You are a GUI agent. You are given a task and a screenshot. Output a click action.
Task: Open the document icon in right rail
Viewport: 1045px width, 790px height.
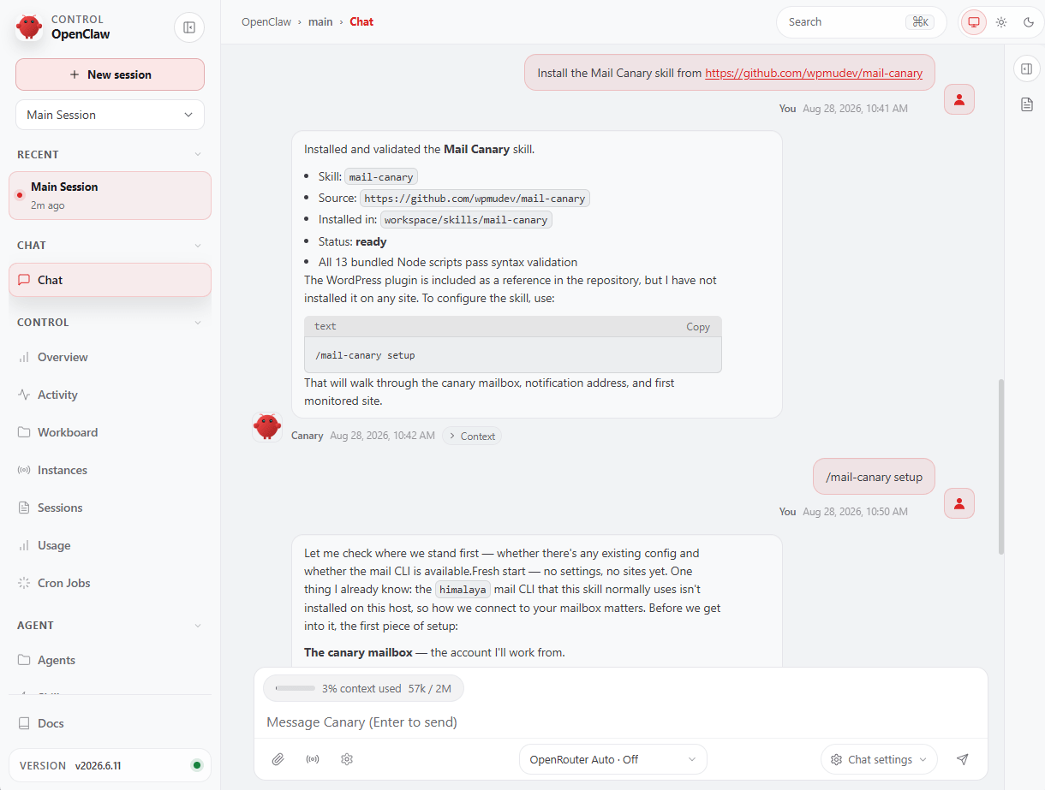(1027, 104)
